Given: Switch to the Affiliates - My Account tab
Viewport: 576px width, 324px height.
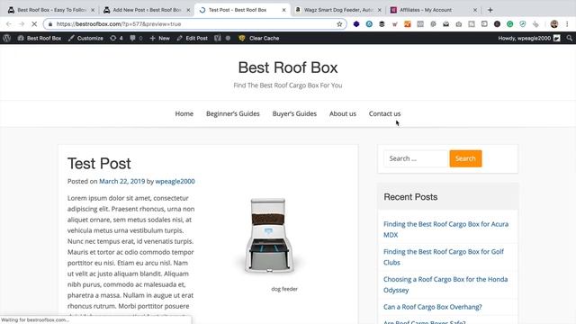Looking at the screenshot, I should (434, 10).
